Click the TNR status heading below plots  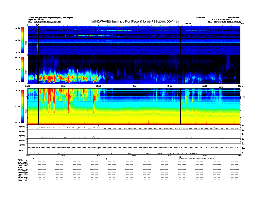coord(19,176)
